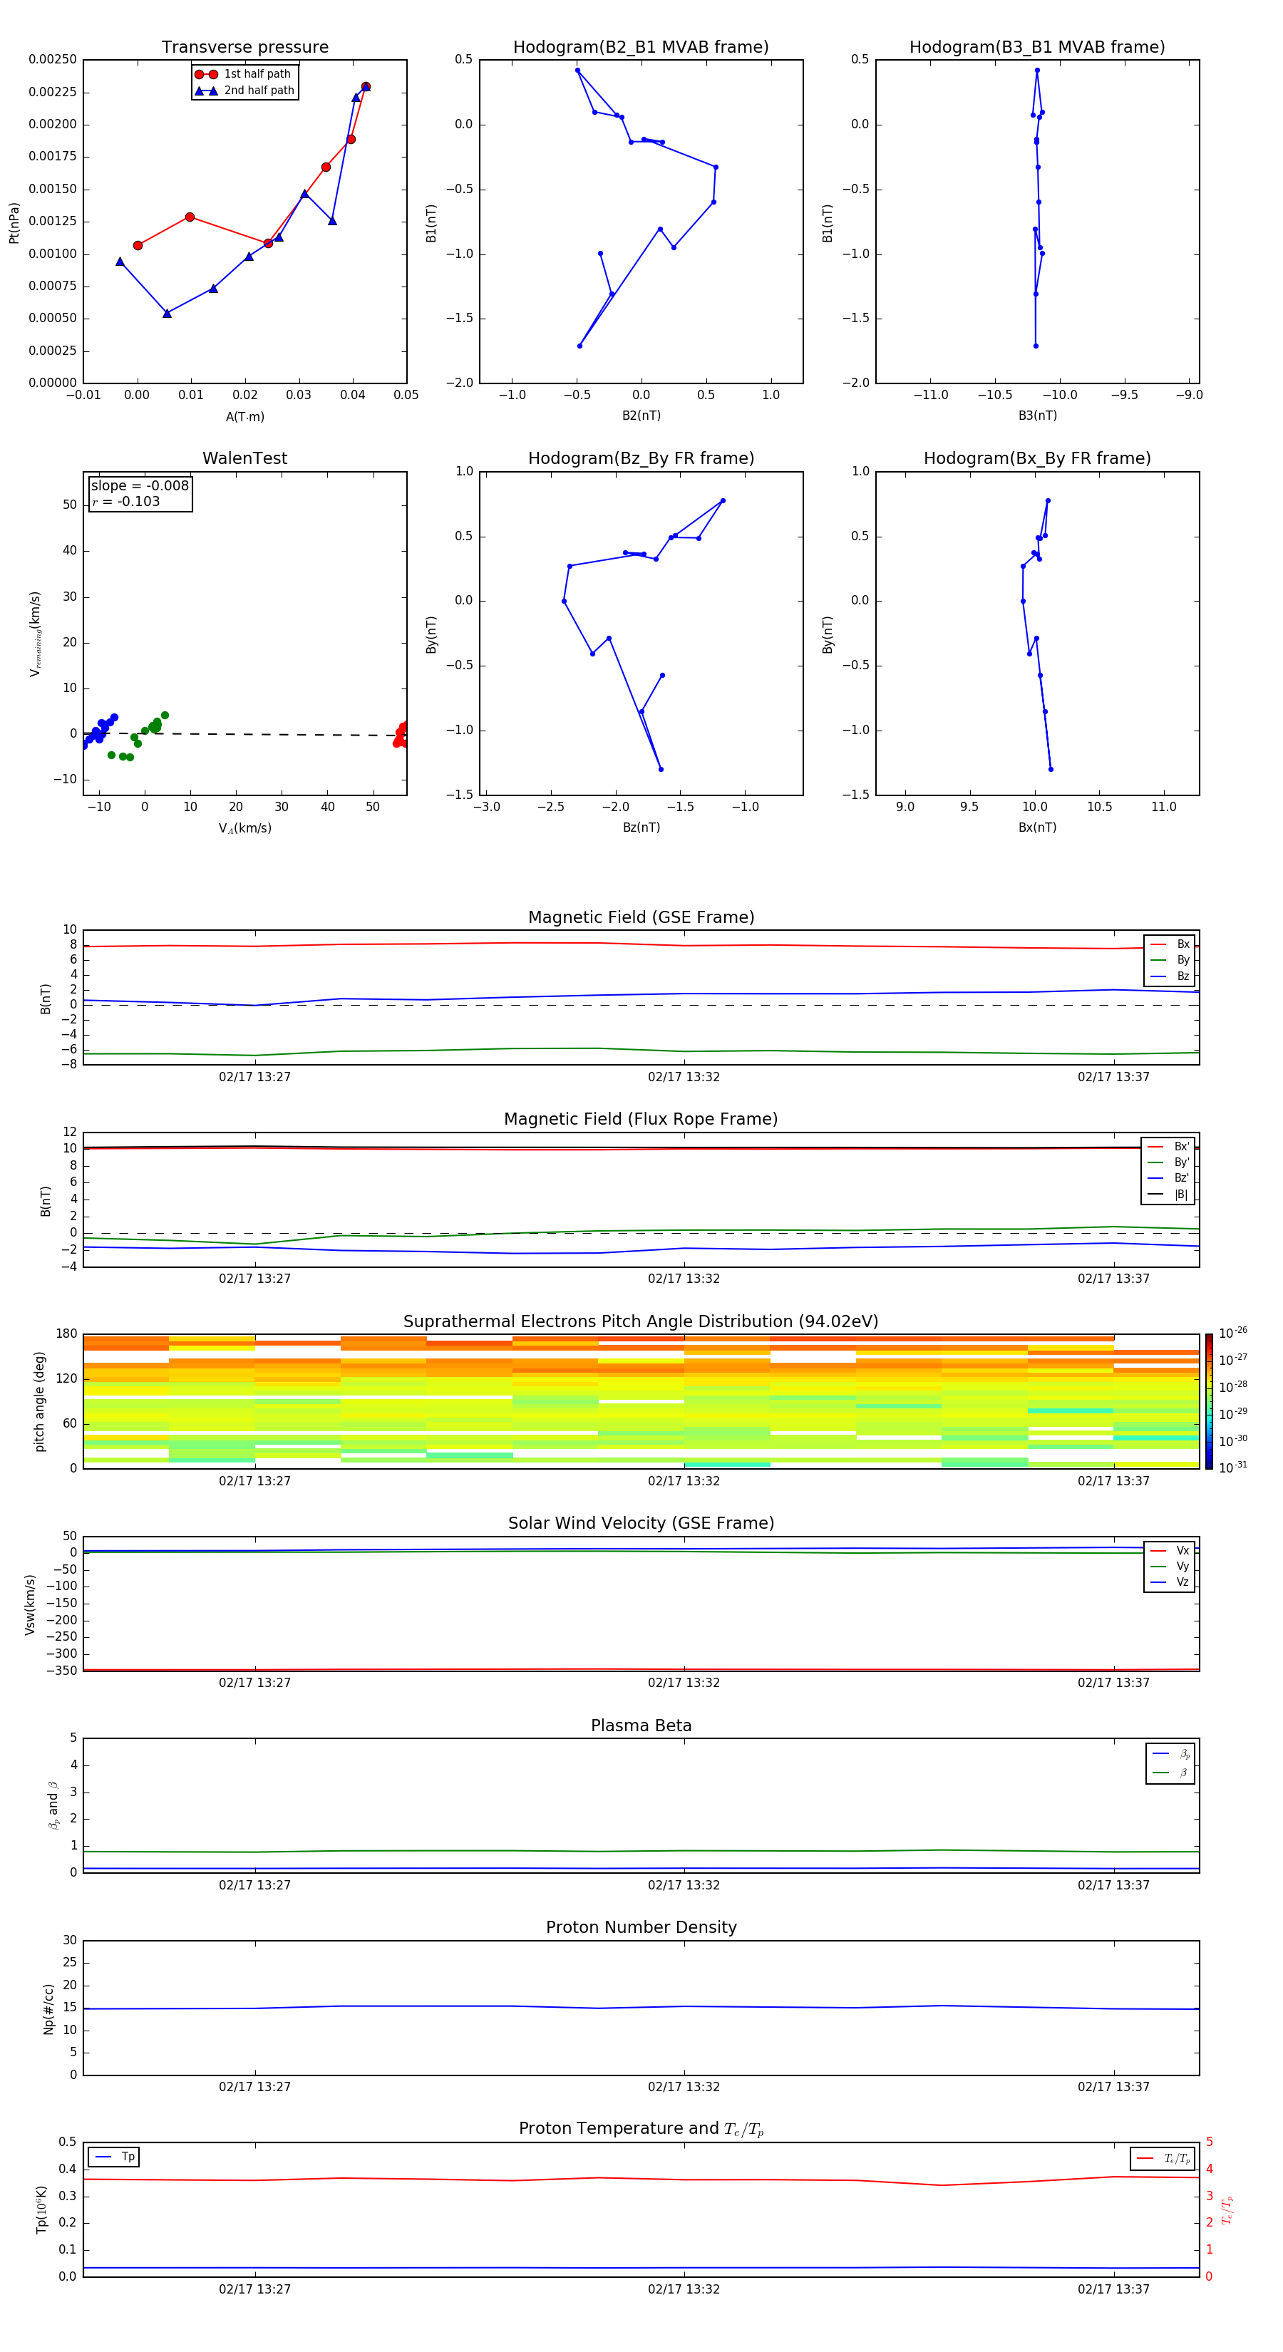Viewport: 1283px width, 2352px height.
Task: Click the 'Magnetic Field (Flux Rope Frame)' title
Action: 641,1120
